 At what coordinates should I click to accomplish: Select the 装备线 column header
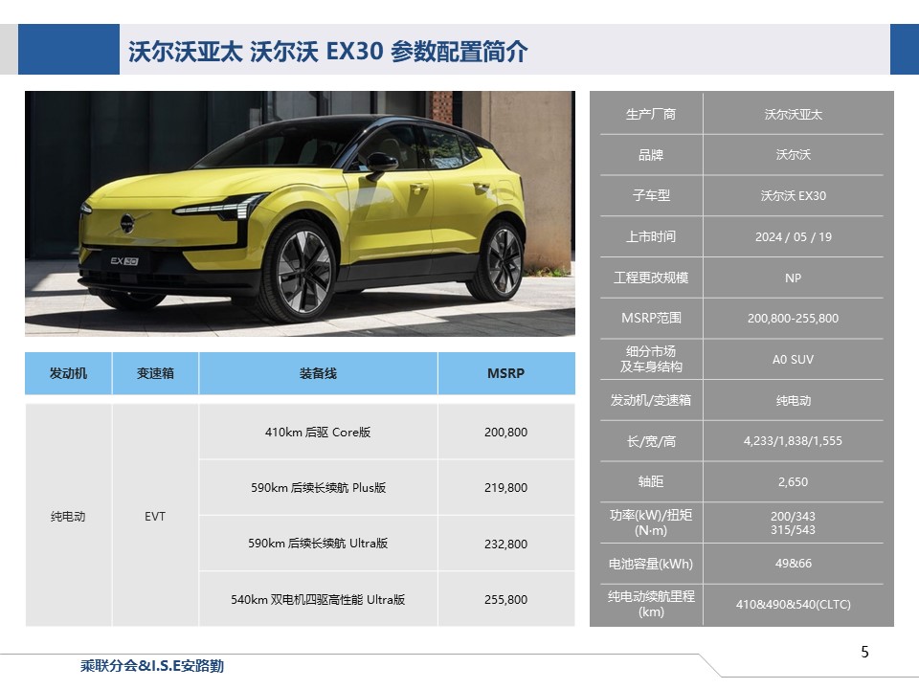pyautogui.click(x=318, y=373)
